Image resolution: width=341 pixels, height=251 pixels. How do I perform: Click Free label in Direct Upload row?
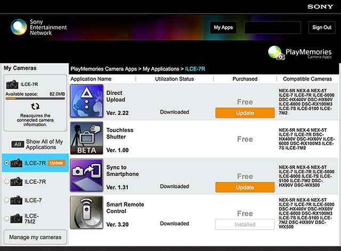[x=245, y=102]
